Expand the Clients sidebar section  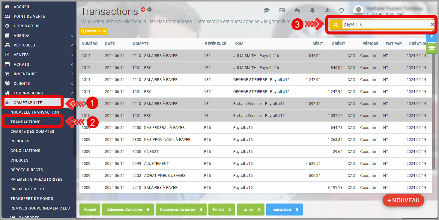click(x=72, y=84)
